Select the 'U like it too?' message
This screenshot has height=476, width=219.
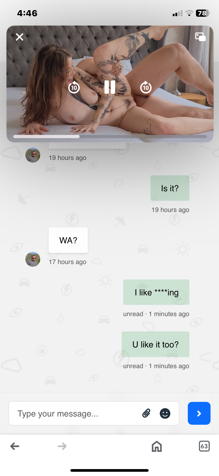(156, 344)
